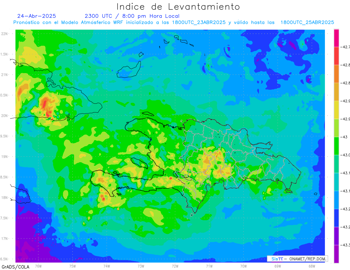Click the 9.5N latitude label
This screenshot has width=350, height=270.
coord(4,136)
